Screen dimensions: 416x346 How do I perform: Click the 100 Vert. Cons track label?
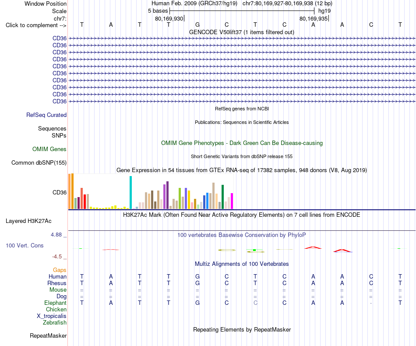[25, 245]
